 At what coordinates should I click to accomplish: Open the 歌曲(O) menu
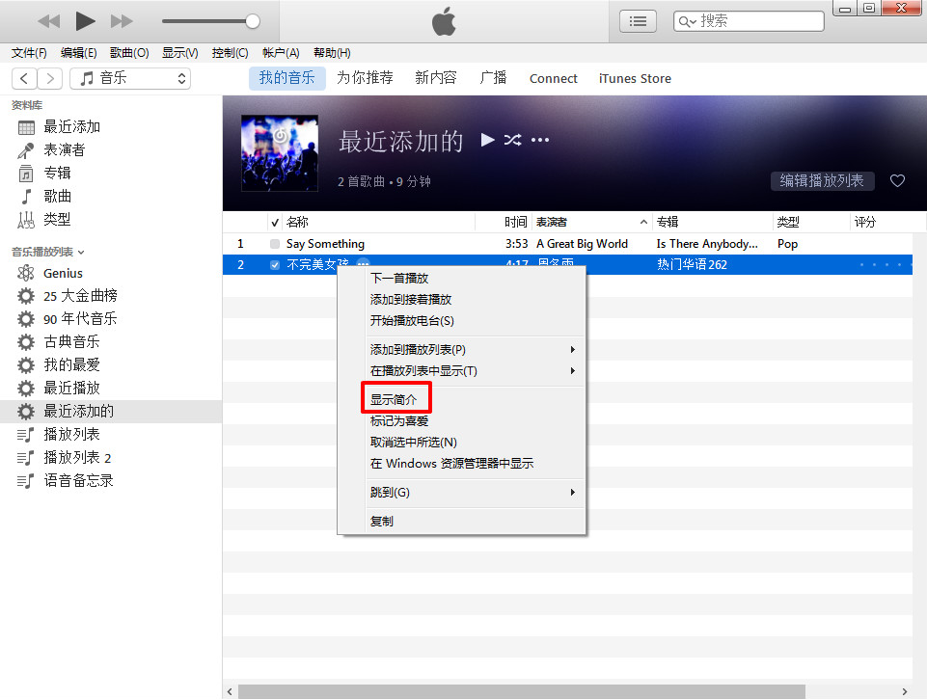(129, 53)
